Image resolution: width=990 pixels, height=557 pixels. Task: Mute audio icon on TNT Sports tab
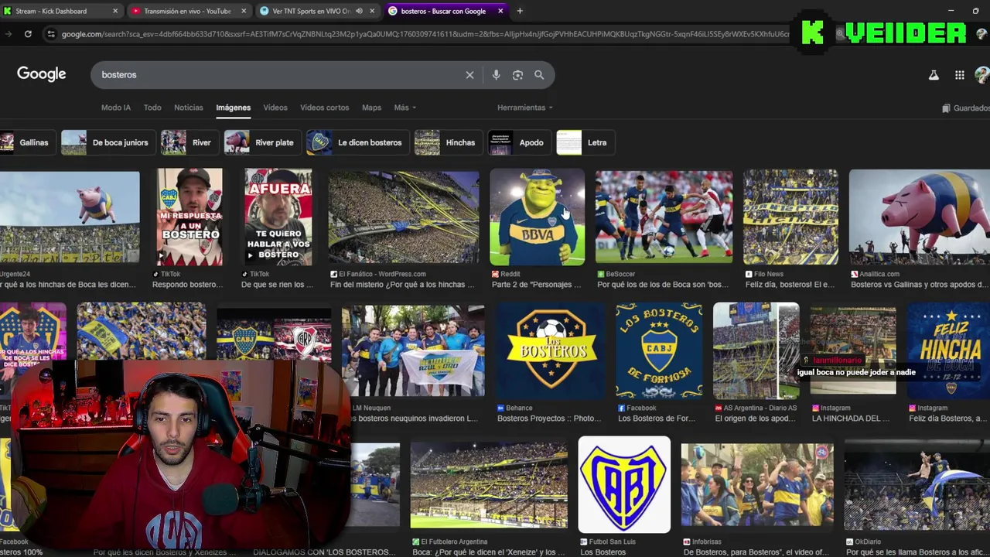coord(359,11)
